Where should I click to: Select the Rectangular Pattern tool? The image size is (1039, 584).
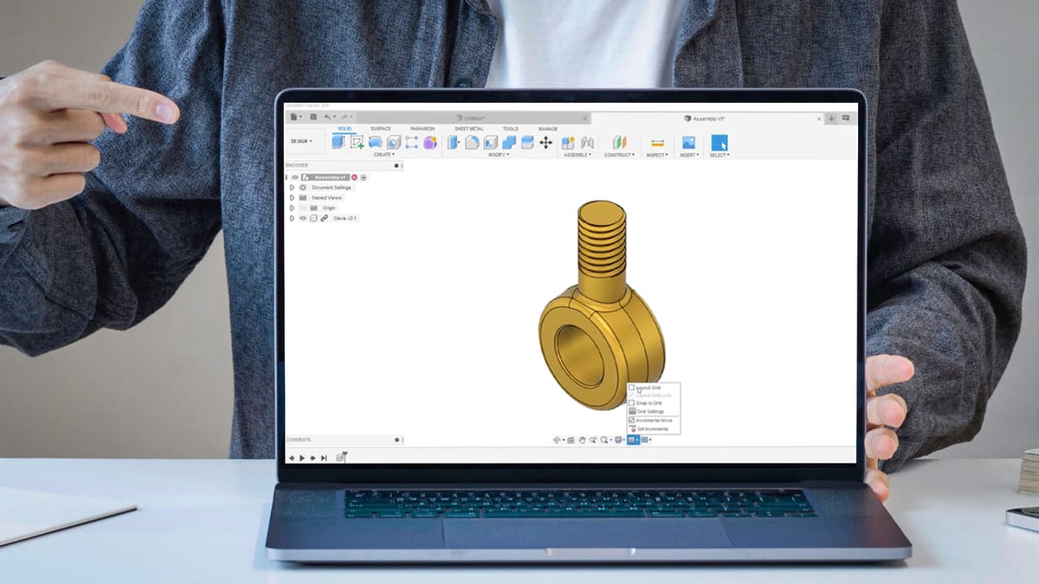point(411,142)
